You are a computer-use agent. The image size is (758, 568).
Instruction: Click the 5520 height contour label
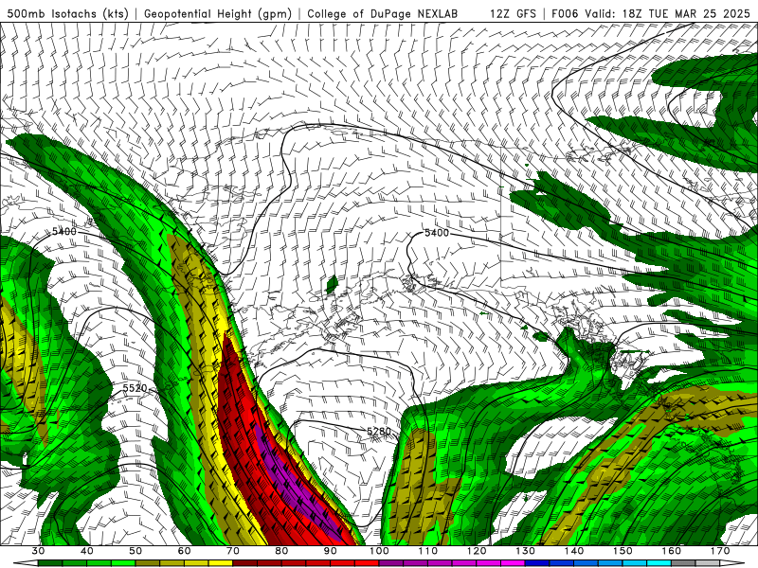point(135,388)
